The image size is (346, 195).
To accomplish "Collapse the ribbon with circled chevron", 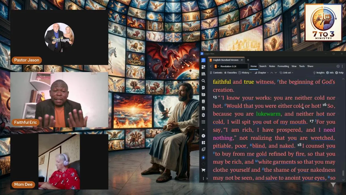I will [x=338, y=66].
